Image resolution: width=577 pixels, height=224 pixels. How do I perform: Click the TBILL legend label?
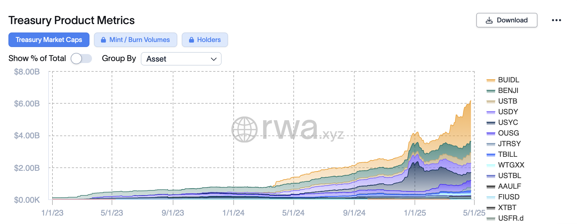click(507, 155)
